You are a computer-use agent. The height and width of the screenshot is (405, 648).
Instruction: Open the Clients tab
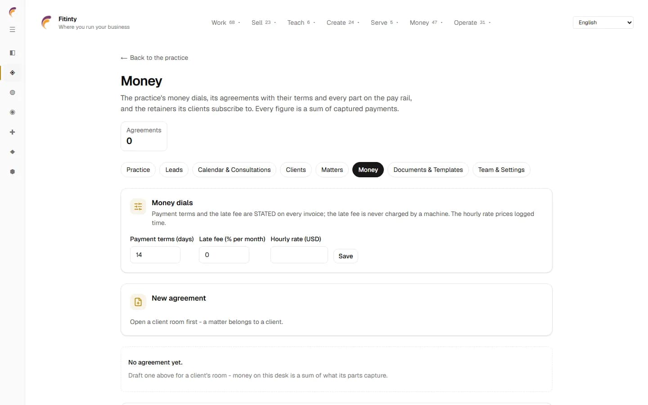[296, 170]
